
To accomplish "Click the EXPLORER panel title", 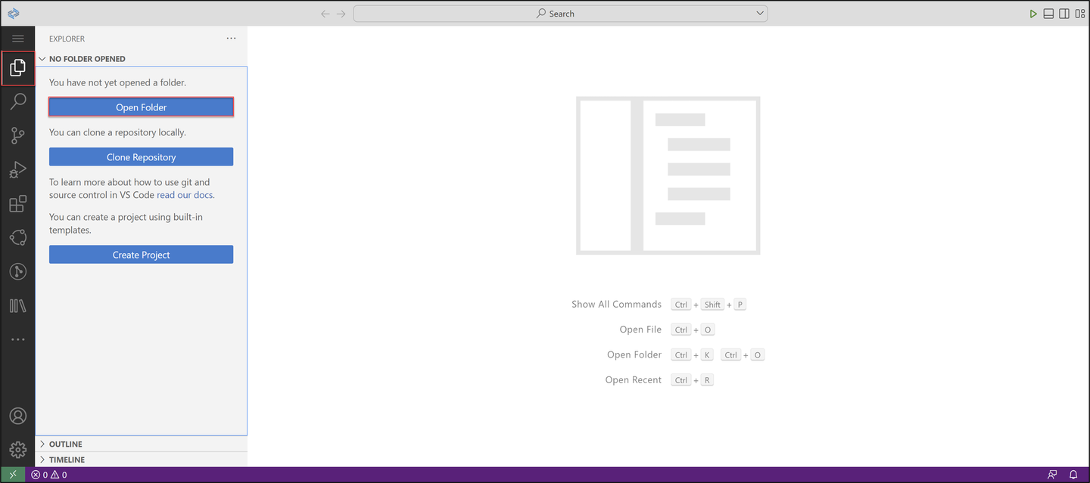I will pyautogui.click(x=67, y=39).
